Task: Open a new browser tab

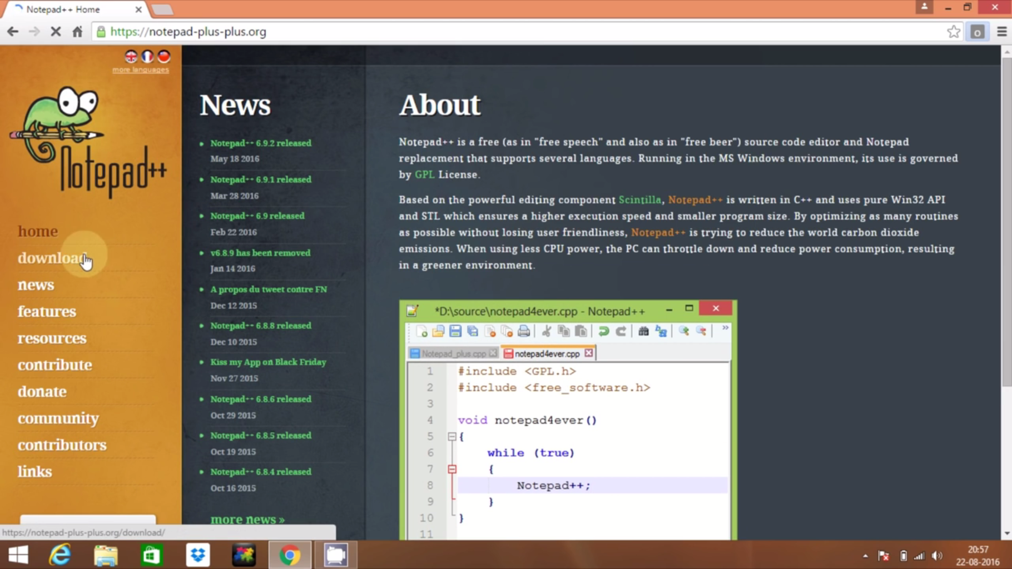Action: 162,9
